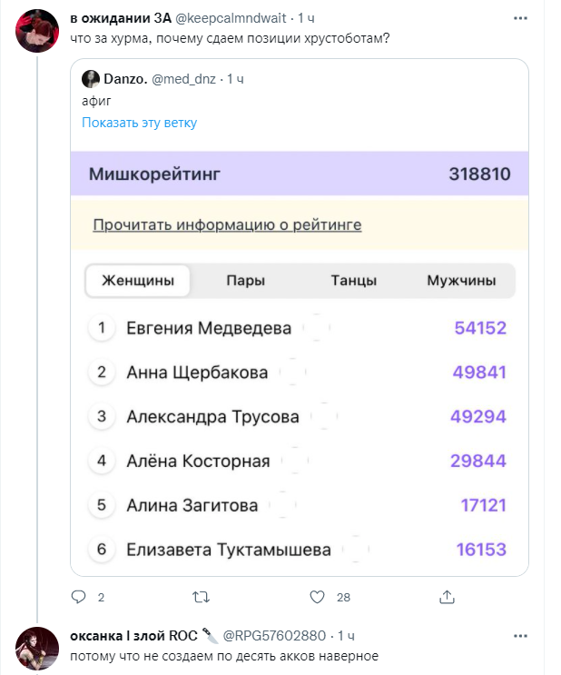Viewport: 561px width, 675px height.
Task: Select the Мужчины tab
Action: coord(461,281)
